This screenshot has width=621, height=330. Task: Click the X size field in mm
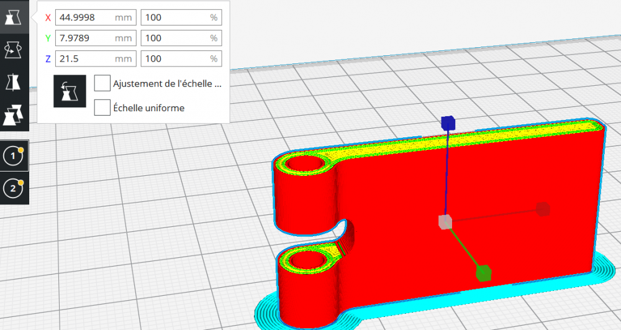[x=96, y=17]
